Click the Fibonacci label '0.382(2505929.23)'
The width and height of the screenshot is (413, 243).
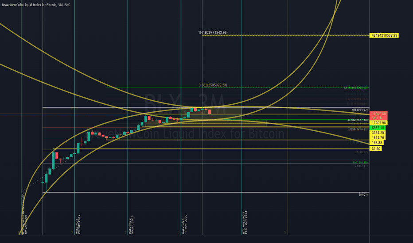point(213,85)
